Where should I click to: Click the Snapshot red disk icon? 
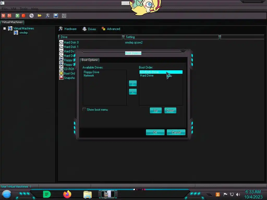(61, 78)
